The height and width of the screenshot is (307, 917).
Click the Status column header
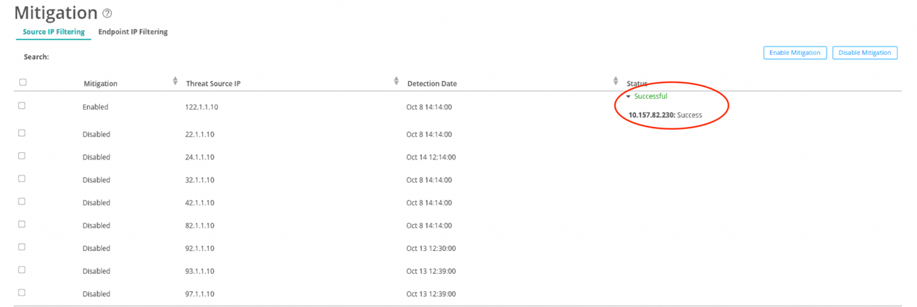637,84
